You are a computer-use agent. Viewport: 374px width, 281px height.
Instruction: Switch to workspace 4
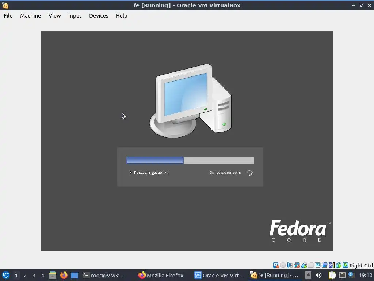pos(43,276)
